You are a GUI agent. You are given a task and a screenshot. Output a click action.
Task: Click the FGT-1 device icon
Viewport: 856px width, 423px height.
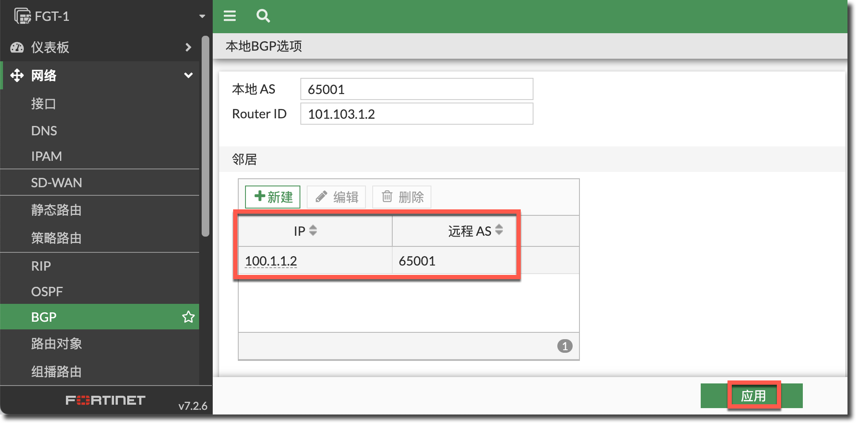coord(22,16)
